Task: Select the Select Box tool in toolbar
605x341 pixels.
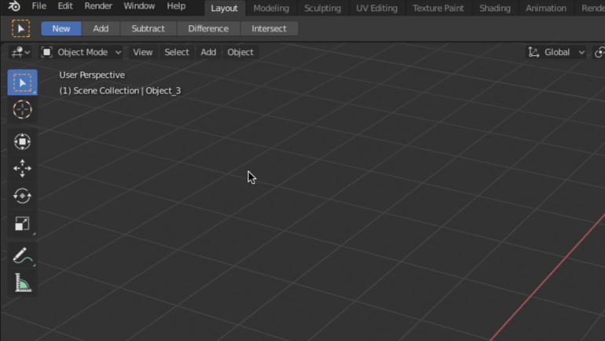Action: coord(22,82)
